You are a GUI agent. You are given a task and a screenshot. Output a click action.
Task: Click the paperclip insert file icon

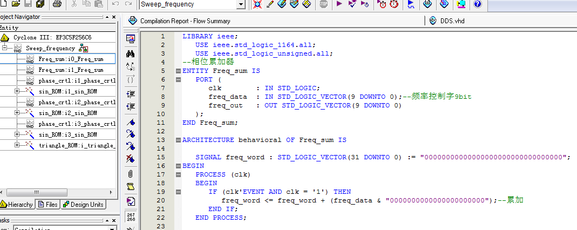(131, 174)
